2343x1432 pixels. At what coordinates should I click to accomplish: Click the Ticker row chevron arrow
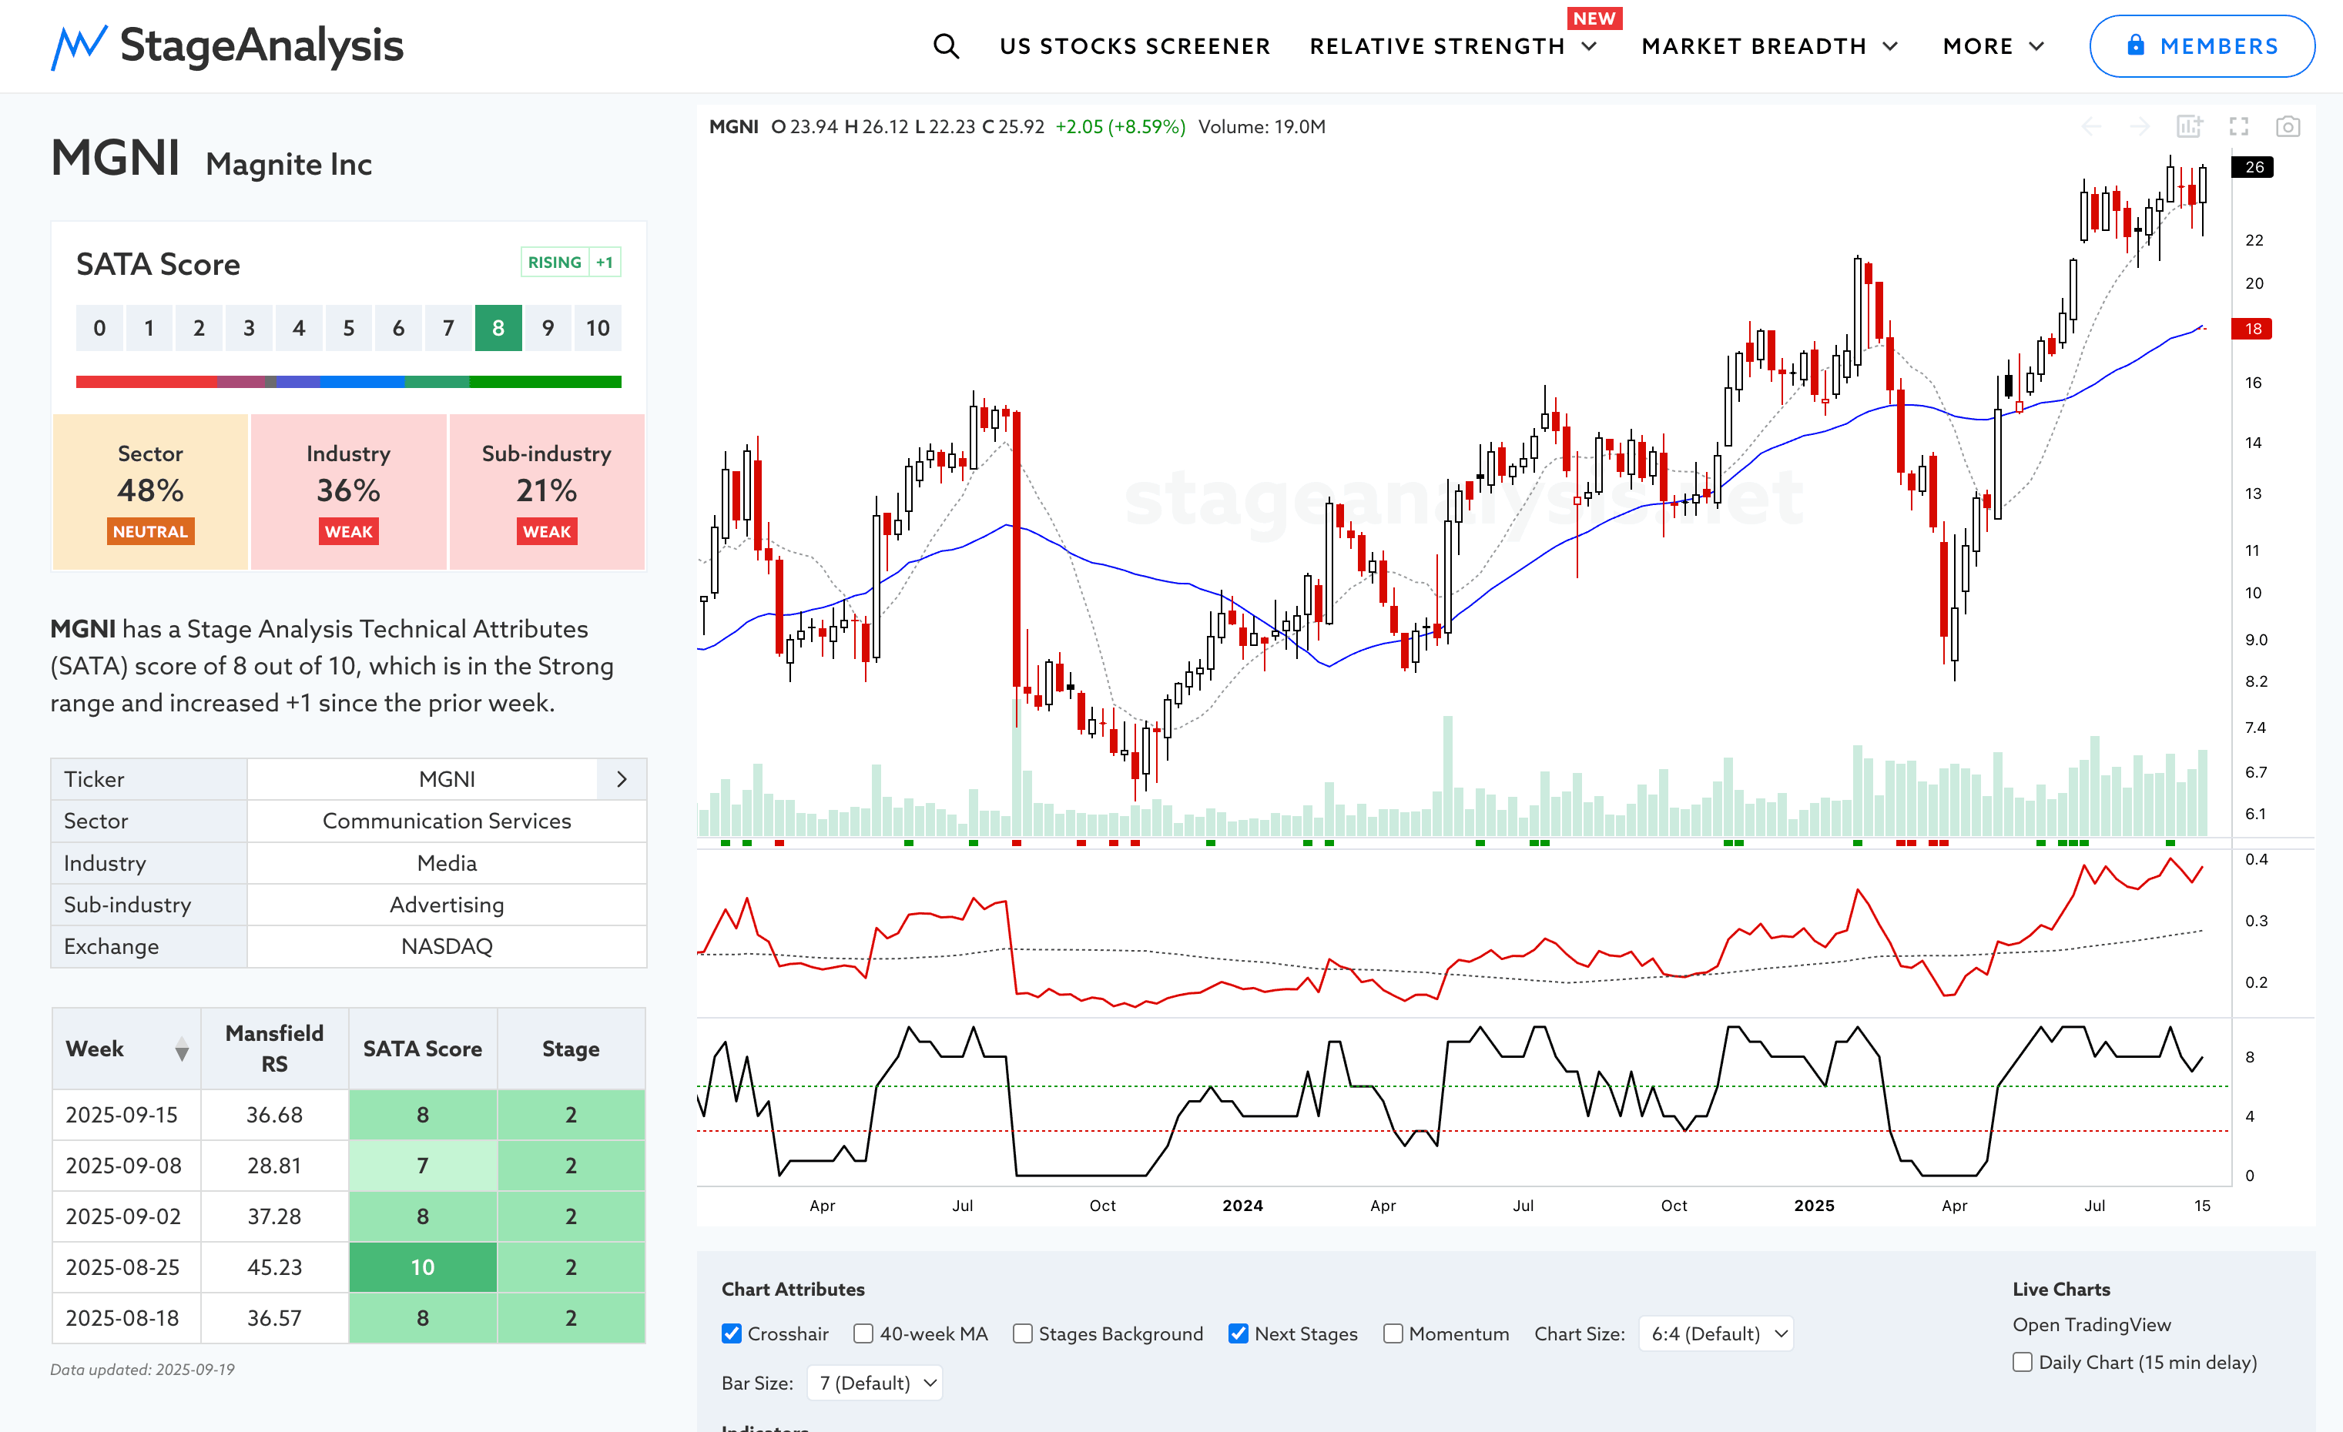click(622, 779)
